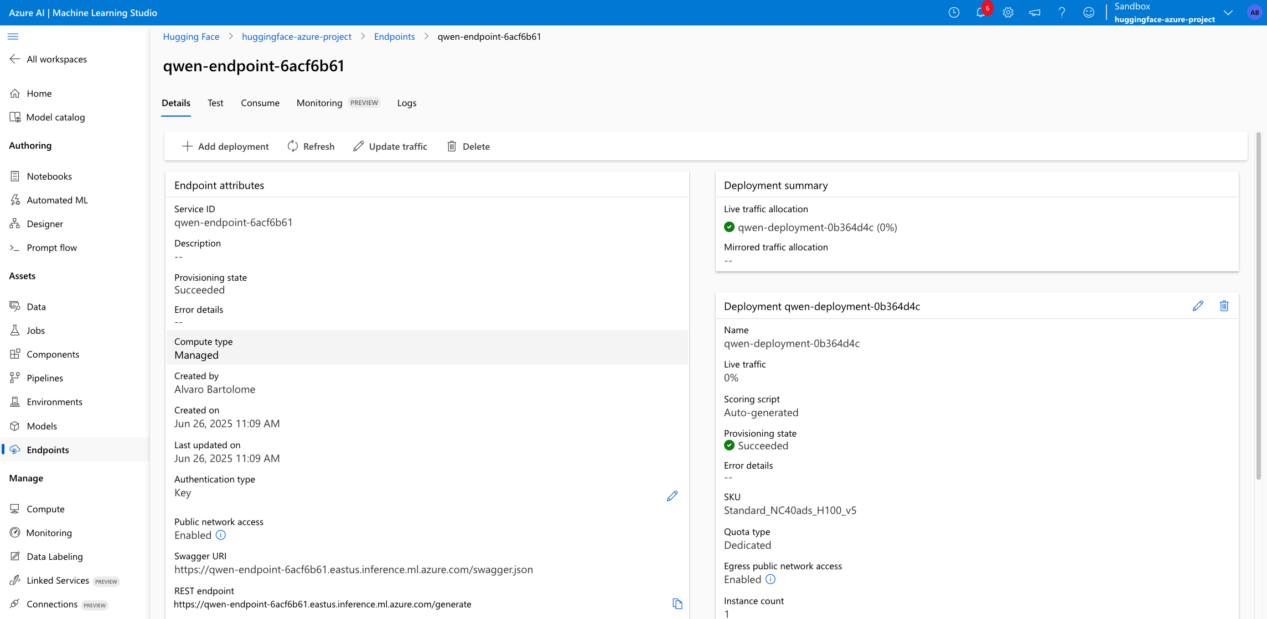Switch to the Test tab
Viewport: 1267px width, 619px height.
215,103
